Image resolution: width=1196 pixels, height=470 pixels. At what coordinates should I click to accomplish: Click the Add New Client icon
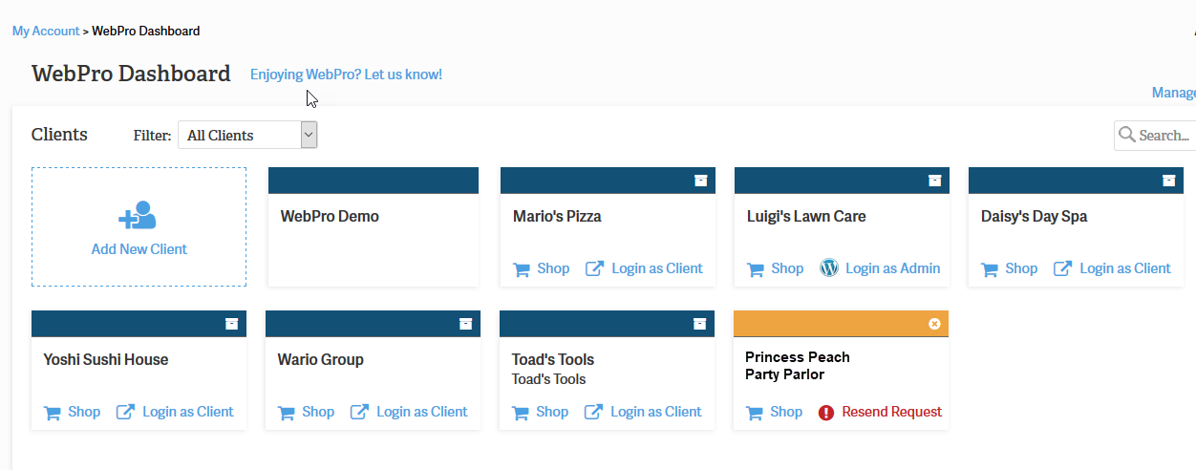point(139,216)
